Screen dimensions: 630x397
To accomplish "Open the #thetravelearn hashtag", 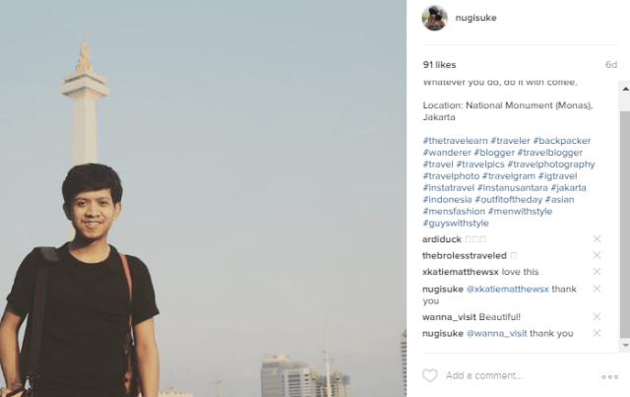I will 455,141.
